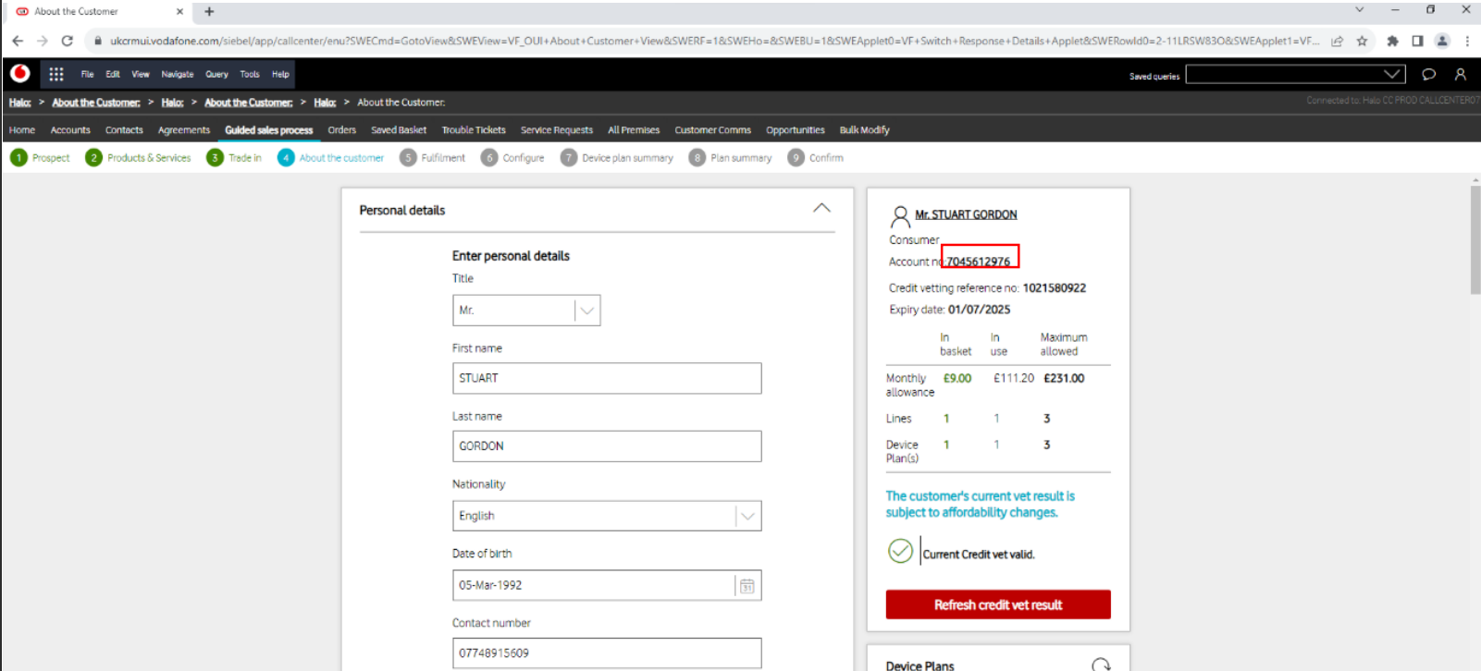Viewport: 1481px width, 671px height.
Task: Switch to the Customer Comms tab
Action: pyautogui.click(x=712, y=130)
